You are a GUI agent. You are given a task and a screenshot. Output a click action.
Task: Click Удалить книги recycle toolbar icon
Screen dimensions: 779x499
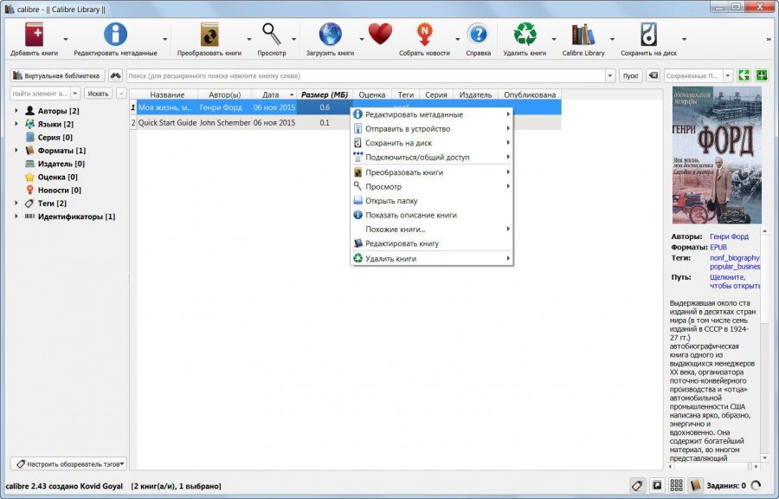coord(525,35)
